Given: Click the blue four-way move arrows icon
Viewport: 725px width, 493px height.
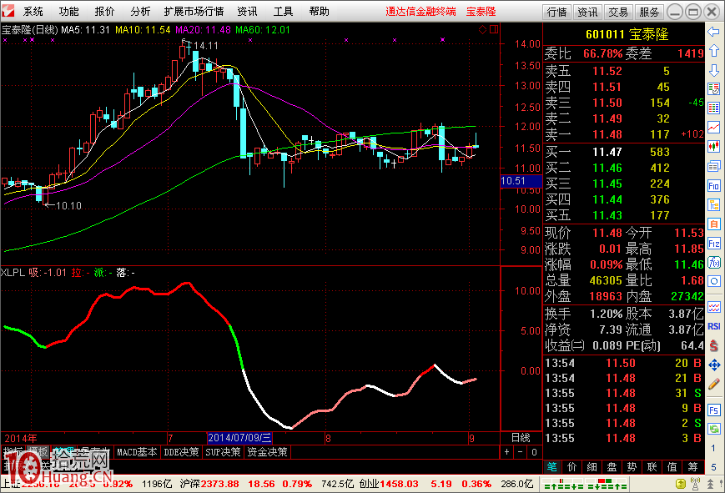Looking at the screenshot, I should [714, 365].
